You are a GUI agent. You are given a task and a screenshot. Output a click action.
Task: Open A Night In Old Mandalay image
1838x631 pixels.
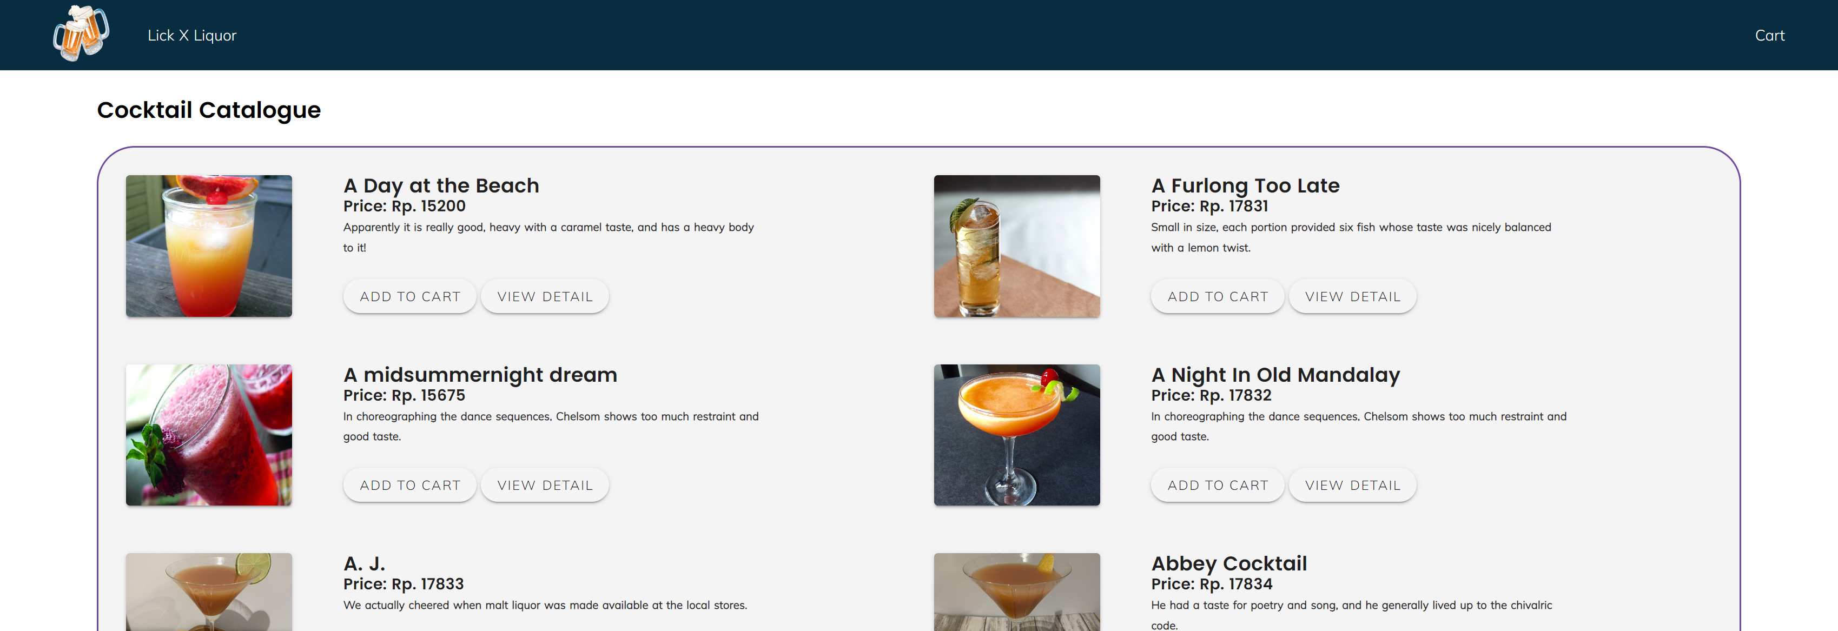(1017, 435)
